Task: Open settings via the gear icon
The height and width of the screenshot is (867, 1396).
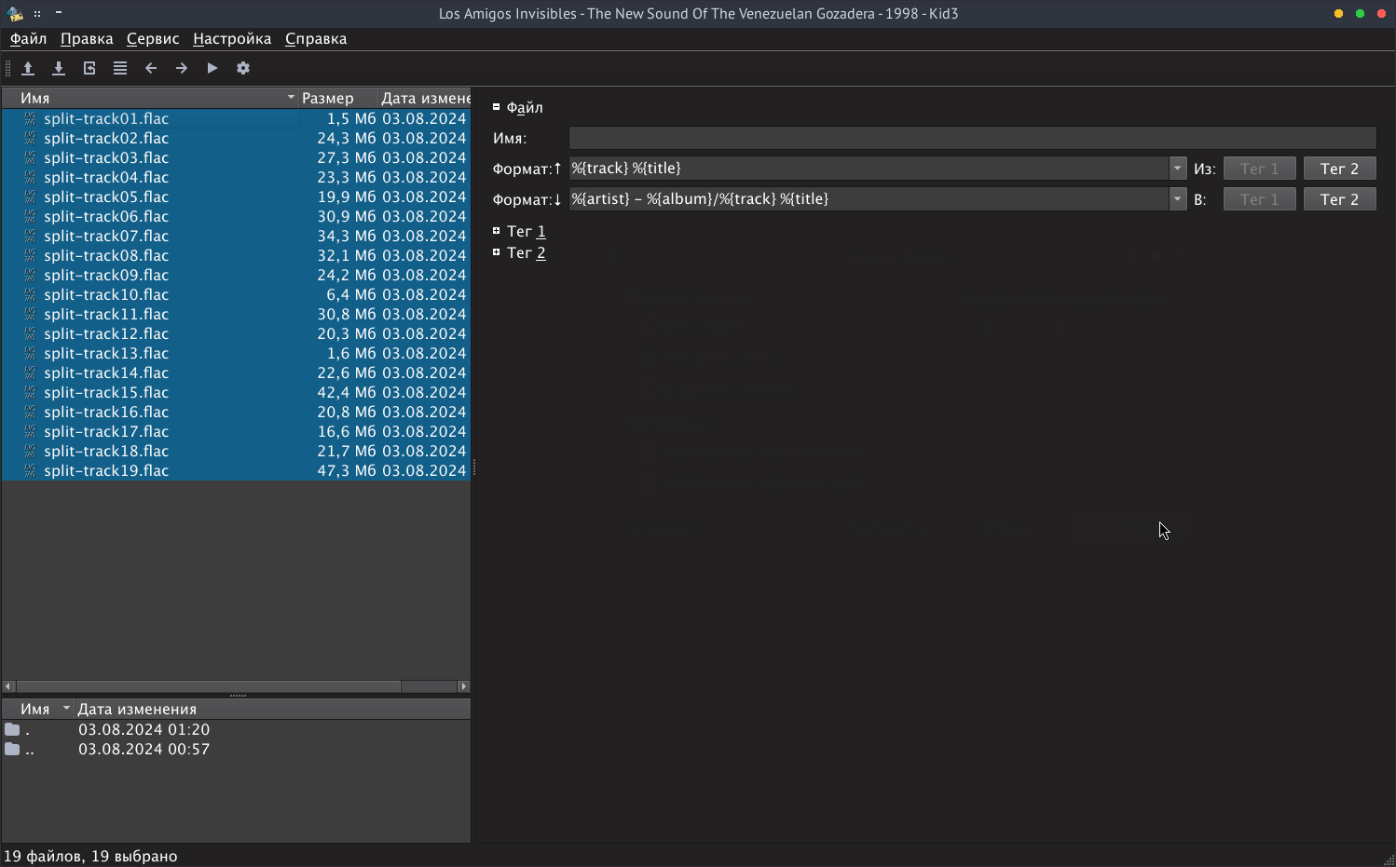Action: (x=243, y=68)
